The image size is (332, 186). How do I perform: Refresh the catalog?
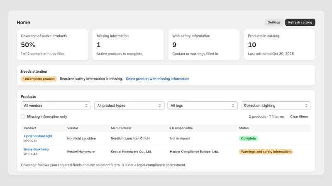tap(300, 22)
